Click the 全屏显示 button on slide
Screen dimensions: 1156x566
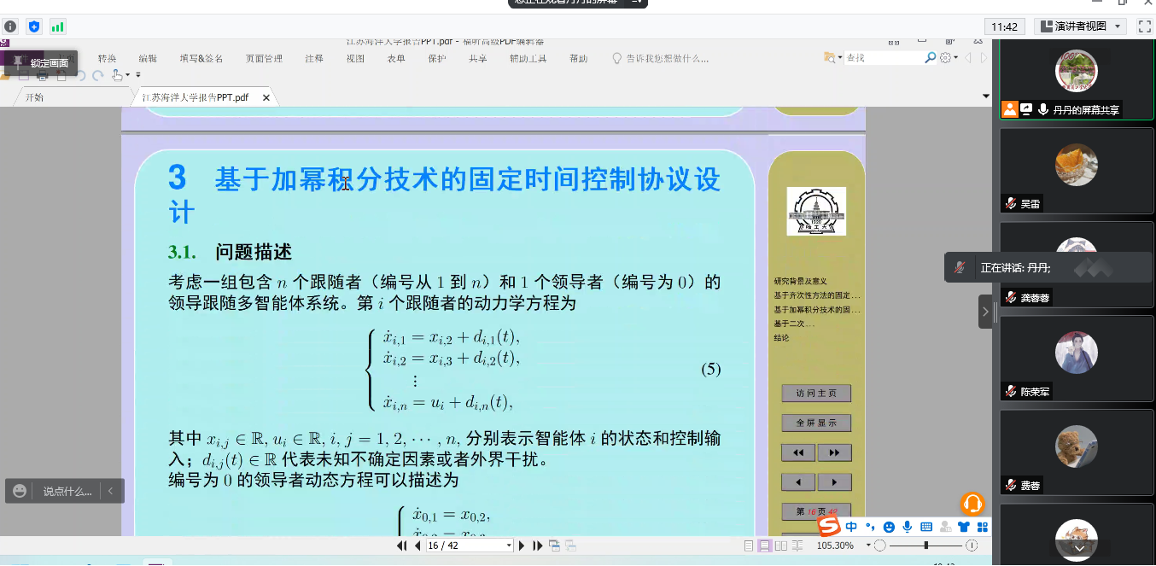click(816, 423)
